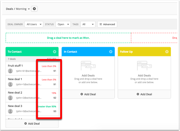Click the 19% win probability label
This screenshot has width=180, height=131.
pos(54,93)
